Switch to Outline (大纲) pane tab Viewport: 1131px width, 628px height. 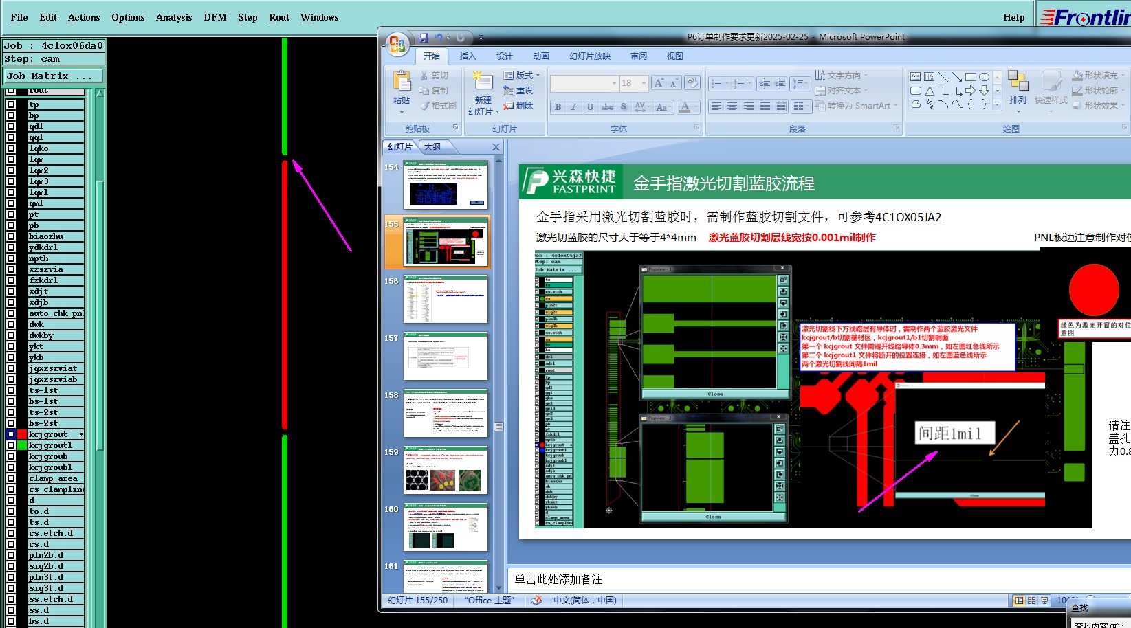click(x=432, y=147)
